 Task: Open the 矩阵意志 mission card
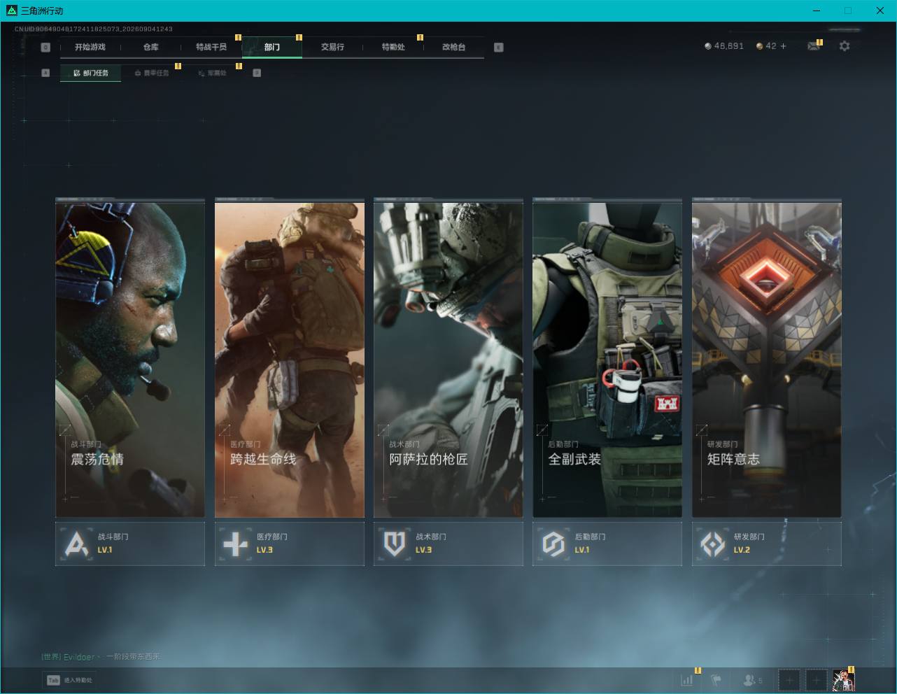767,358
